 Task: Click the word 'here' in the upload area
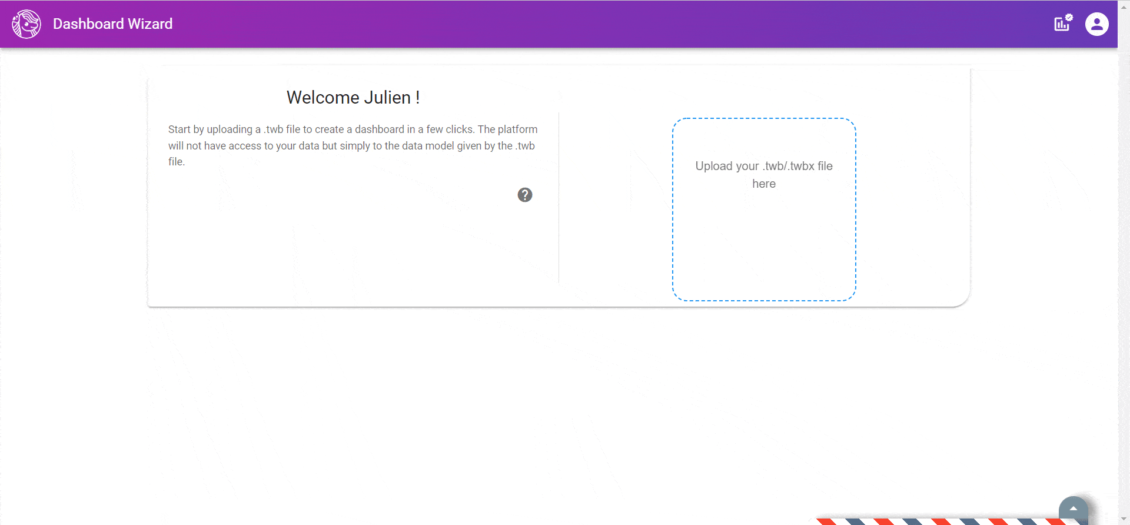(763, 184)
